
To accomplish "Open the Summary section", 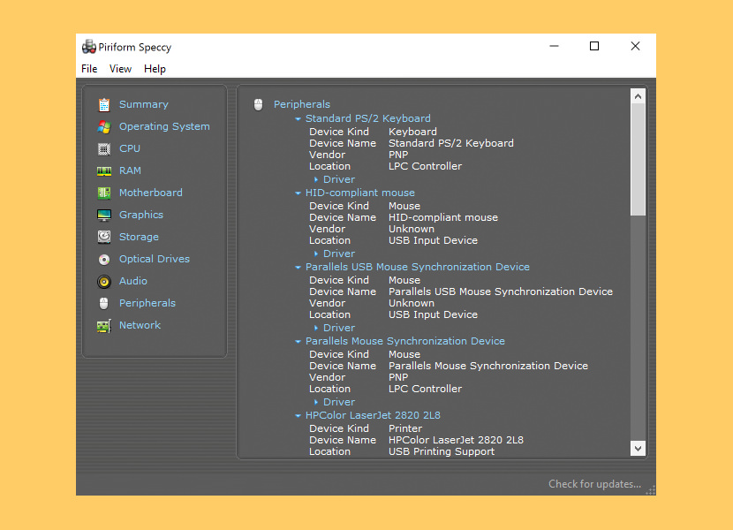I will coord(144,104).
